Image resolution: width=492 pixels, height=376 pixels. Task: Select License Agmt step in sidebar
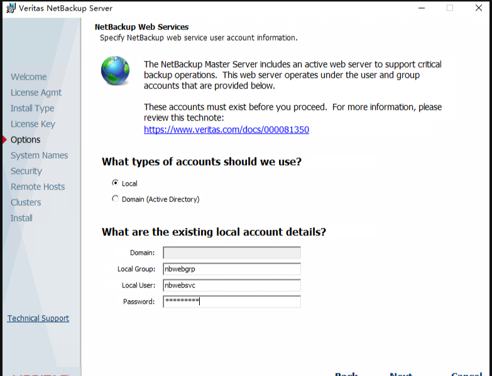[36, 92]
